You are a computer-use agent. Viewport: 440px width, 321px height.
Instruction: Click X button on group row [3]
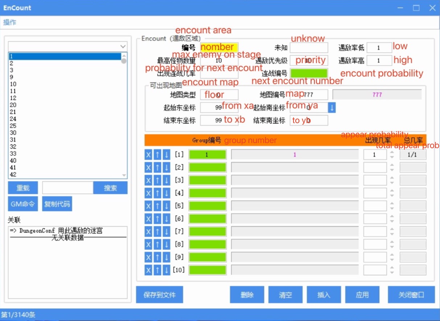[x=148, y=180]
